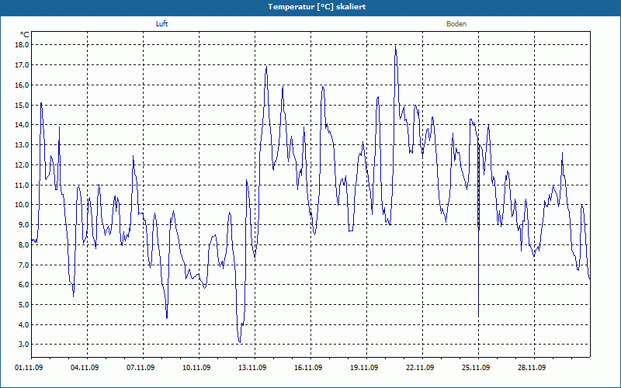Viewport: 621px width, 388px height.
Task: Click the chart title Temperatur [°C] skaliert
Action: [x=317, y=7]
